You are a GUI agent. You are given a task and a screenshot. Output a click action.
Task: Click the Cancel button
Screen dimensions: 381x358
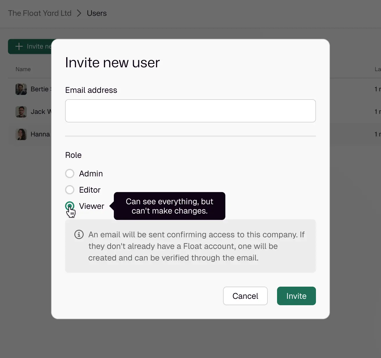245,296
